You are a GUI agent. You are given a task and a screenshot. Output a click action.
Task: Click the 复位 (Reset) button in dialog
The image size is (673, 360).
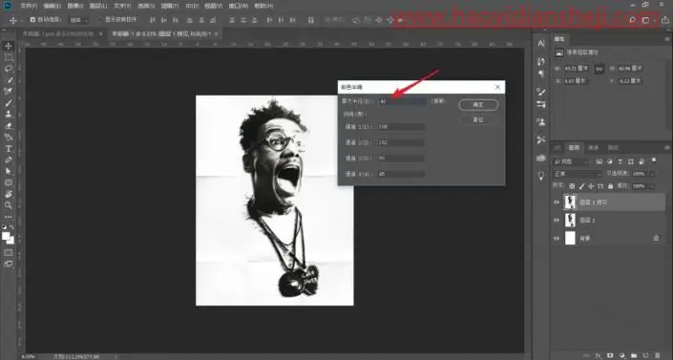pyautogui.click(x=478, y=120)
